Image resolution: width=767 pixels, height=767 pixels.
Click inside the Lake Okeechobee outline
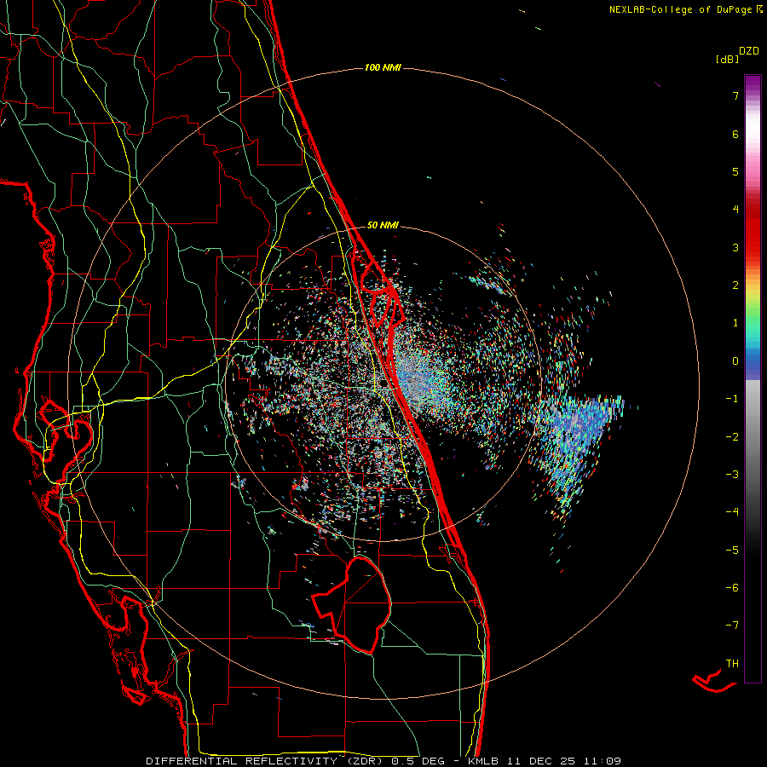point(362,604)
